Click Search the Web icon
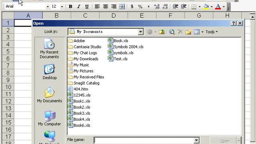 point(172,32)
